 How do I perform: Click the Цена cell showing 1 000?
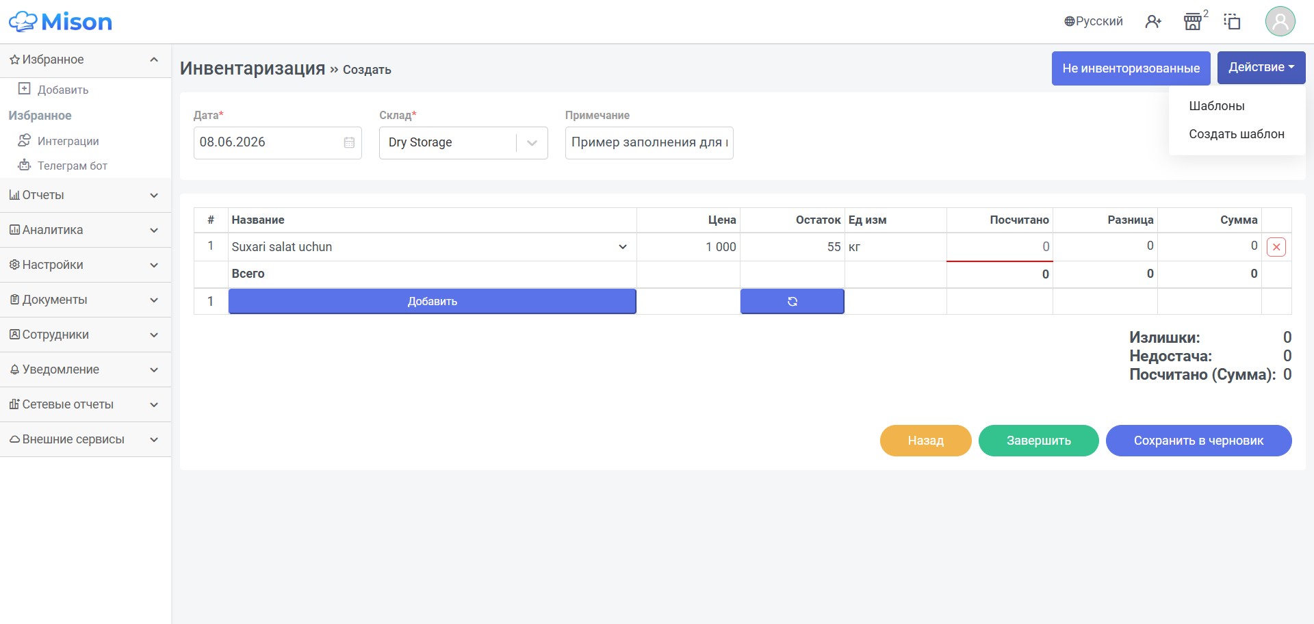[x=688, y=247]
